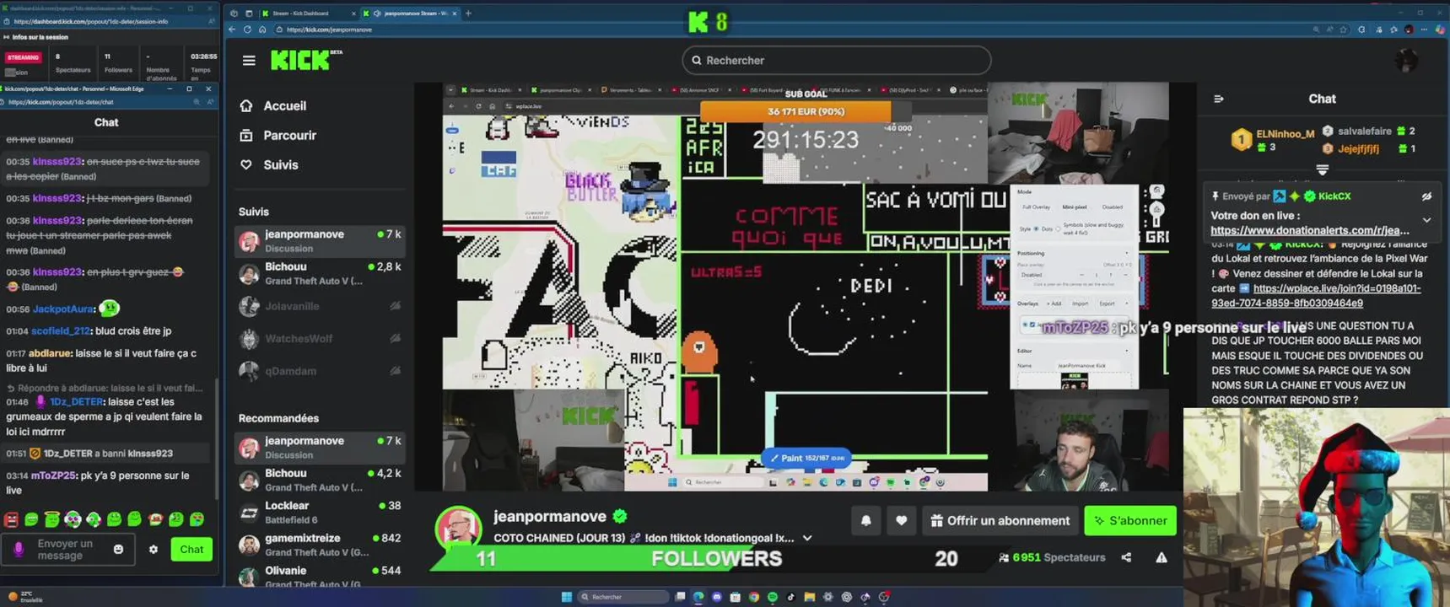Viewport: 1450px width, 607px height.
Task: Click the user avatar in Kick header
Action: coord(1406,61)
